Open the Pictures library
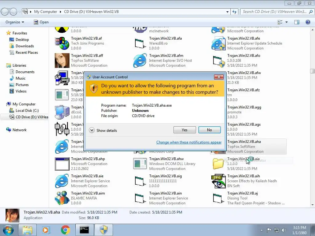The image size is (315, 236). (22, 85)
